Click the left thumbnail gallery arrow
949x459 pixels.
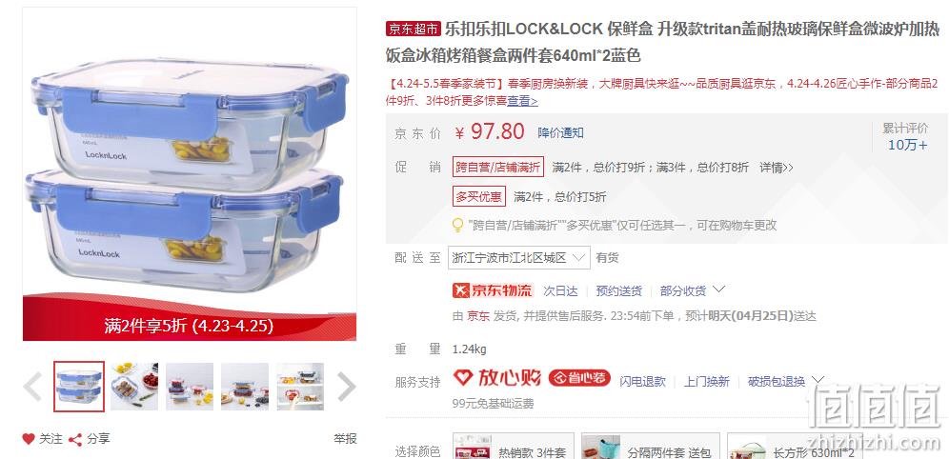pyautogui.click(x=32, y=387)
